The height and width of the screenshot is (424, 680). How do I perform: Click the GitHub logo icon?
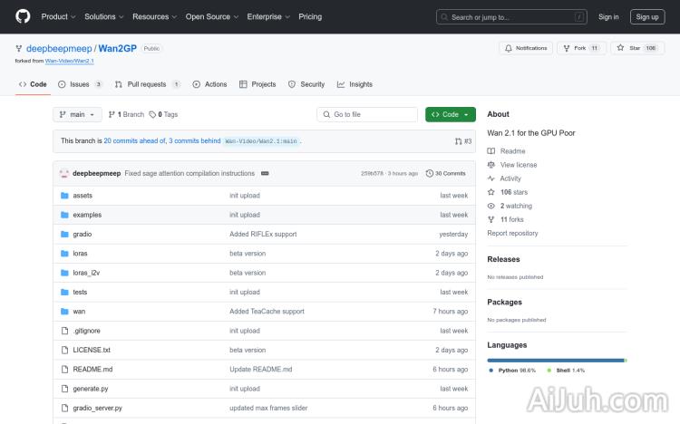(x=23, y=16)
